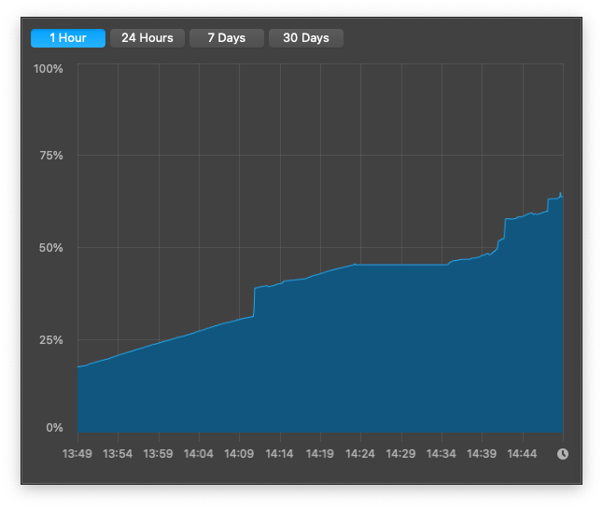603x509 pixels.
Task: Switch to the 24 Hours view
Action: (147, 38)
